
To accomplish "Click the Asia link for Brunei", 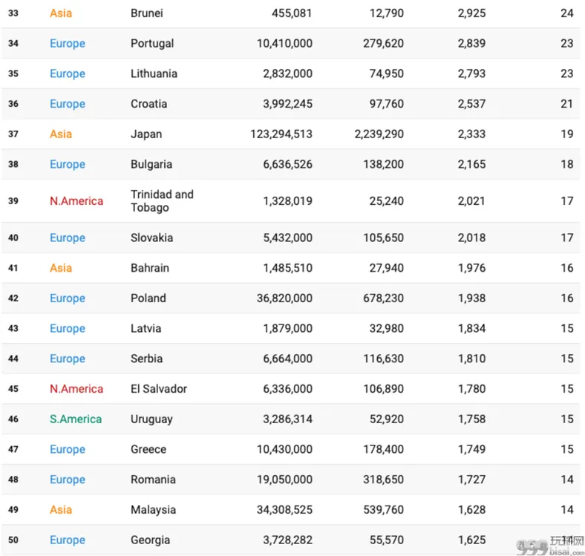I will [61, 13].
